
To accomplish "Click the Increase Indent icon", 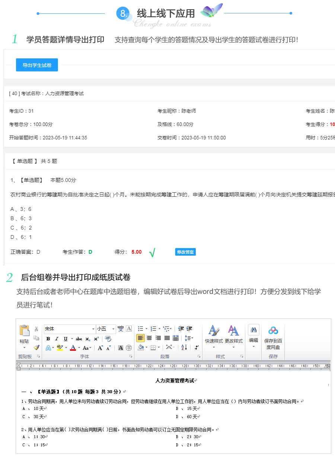I will [x=189, y=329].
